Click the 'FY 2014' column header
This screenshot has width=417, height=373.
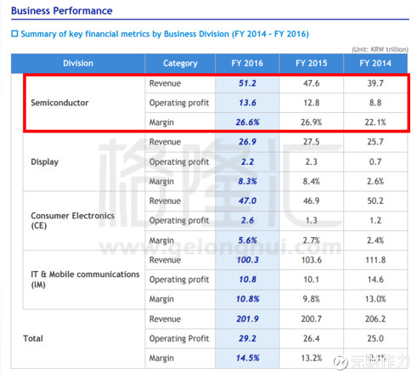coord(375,63)
